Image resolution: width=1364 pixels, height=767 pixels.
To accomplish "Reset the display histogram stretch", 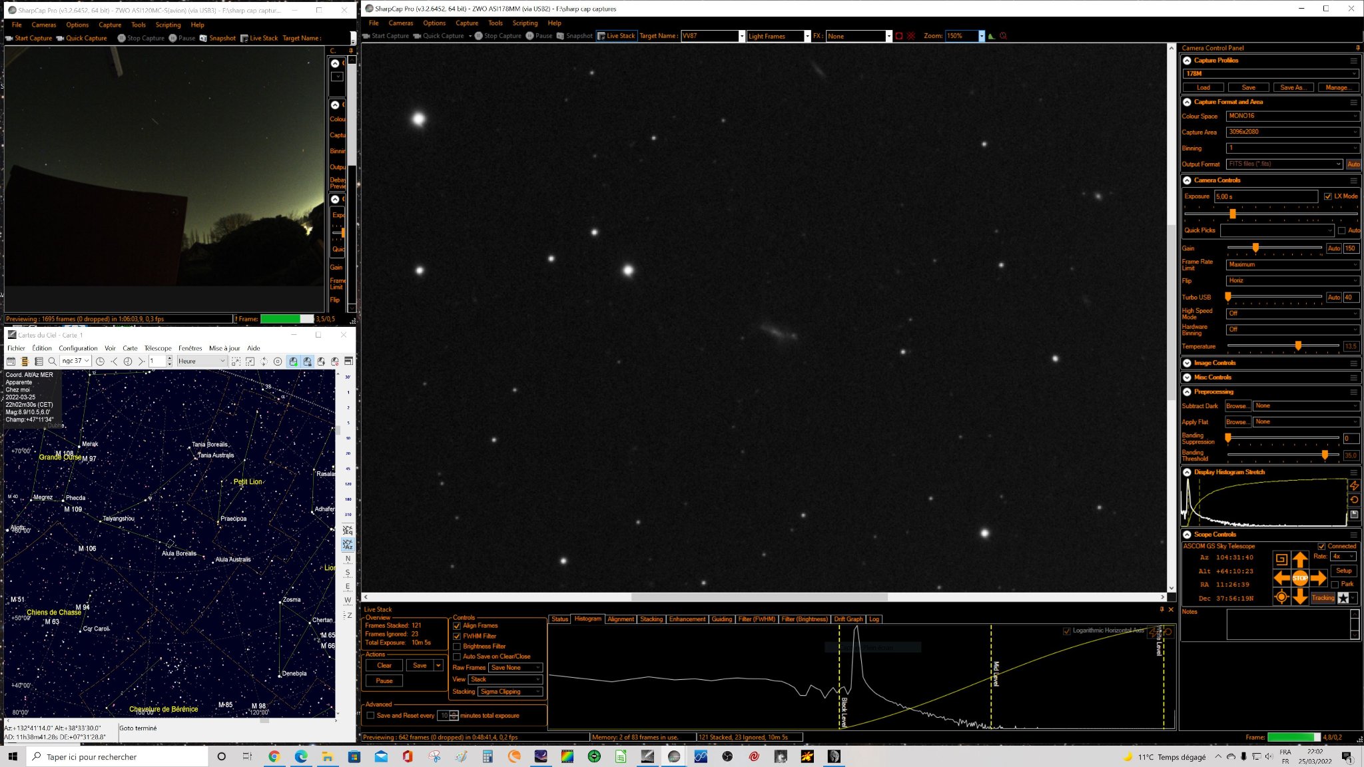I will pyautogui.click(x=1354, y=500).
